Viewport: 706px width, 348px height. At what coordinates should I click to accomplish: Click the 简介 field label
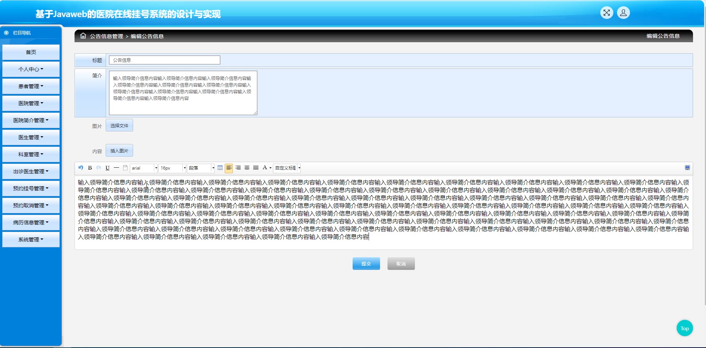(x=97, y=76)
